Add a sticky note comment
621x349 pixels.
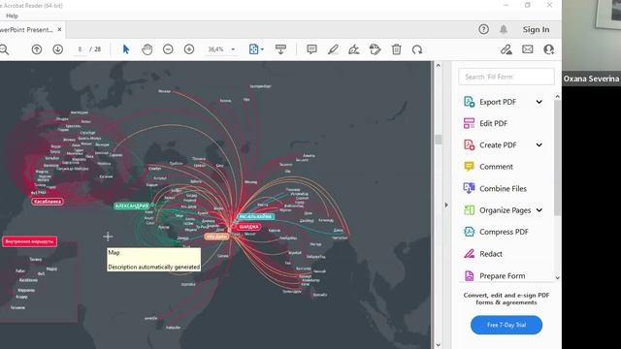311,49
